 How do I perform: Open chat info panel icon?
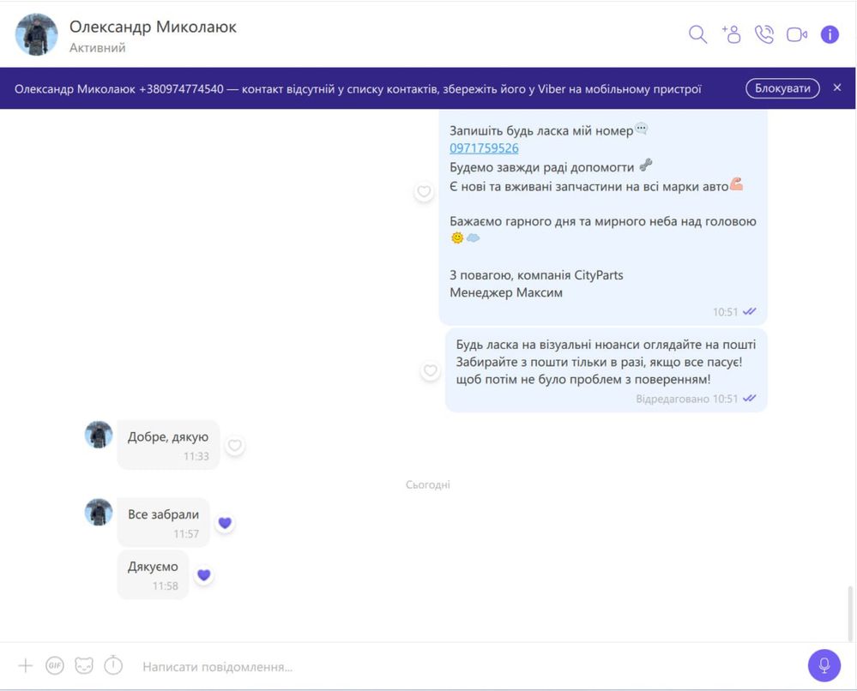pyautogui.click(x=830, y=34)
